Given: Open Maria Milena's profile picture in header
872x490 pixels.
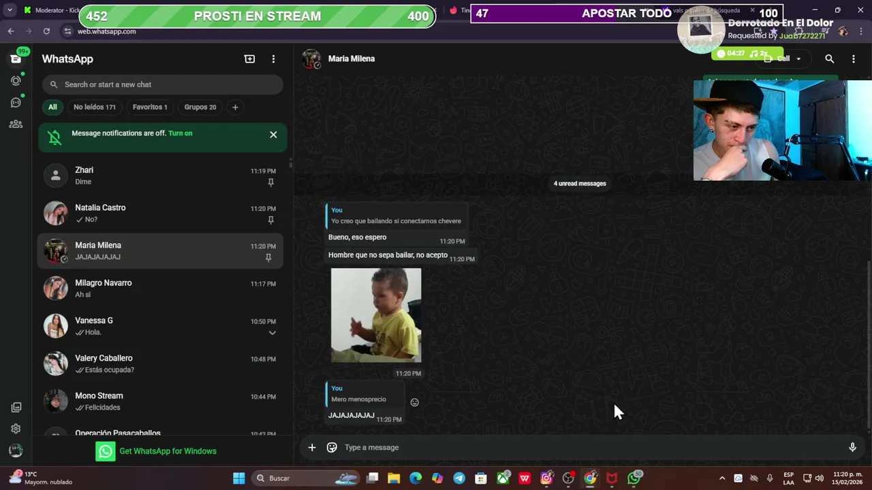Looking at the screenshot, I should 311,59.
